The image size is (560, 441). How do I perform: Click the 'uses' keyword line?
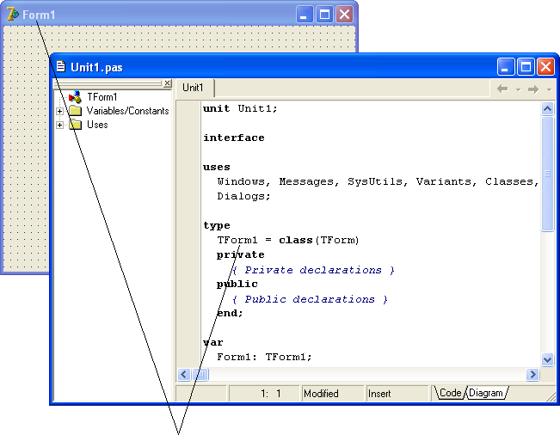coord(217,167)
